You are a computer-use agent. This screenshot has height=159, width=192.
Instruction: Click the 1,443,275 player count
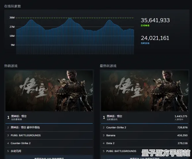181,116
